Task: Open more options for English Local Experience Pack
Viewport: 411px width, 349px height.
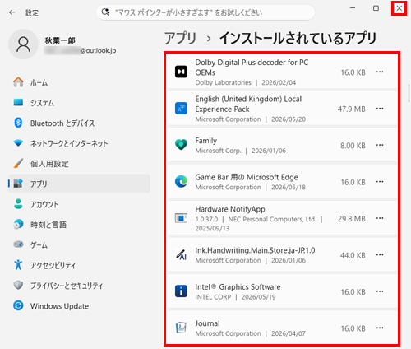Action: [380, 109]
